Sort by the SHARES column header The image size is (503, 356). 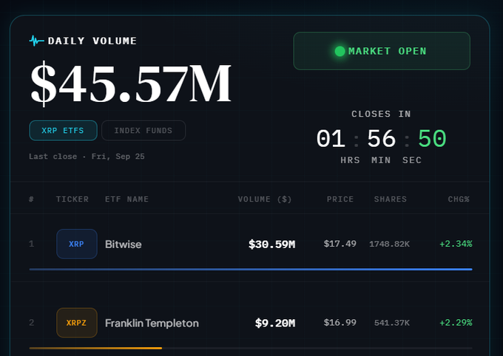click(x=391, y=199)
